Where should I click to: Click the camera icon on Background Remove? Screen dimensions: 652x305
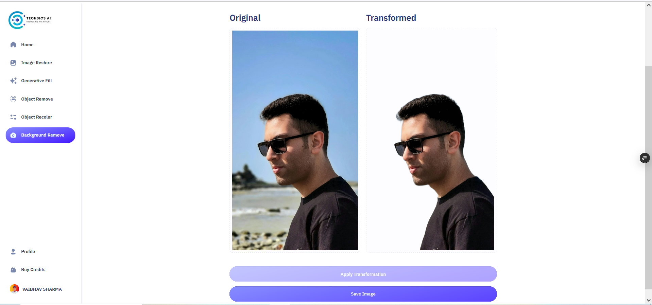(x=13, y=135)
